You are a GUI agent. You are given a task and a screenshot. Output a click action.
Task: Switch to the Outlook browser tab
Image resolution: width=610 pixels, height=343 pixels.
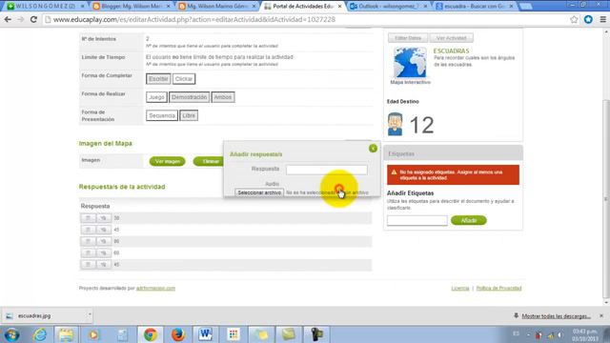388,7
